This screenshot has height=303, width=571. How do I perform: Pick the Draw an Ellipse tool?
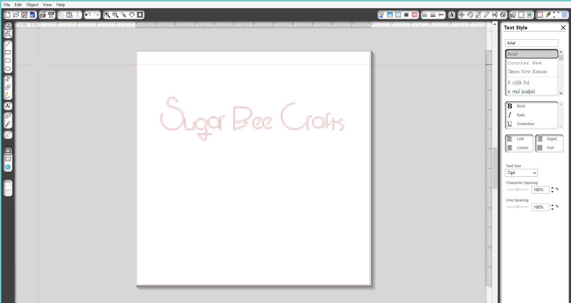click(8, 69)
